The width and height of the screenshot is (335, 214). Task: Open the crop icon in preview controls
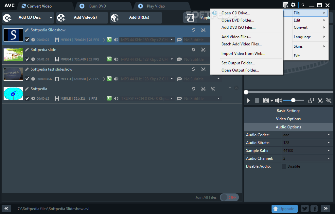pos(311,101)
